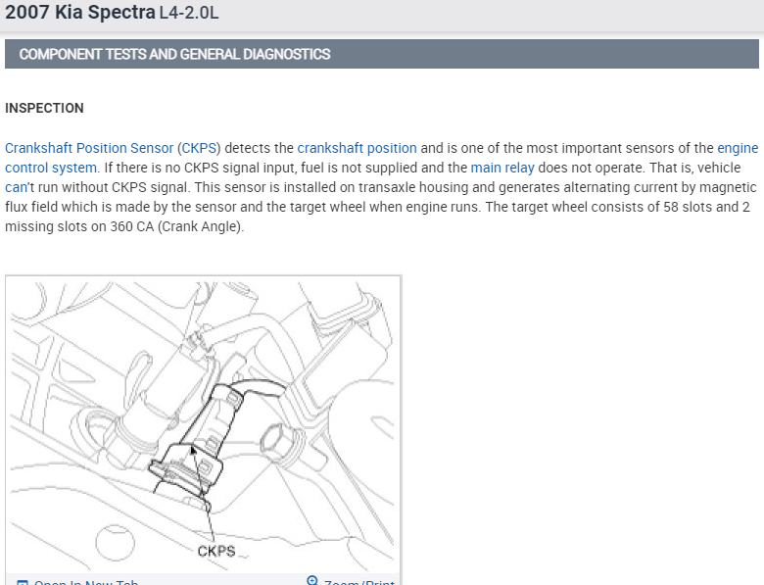Open the main relay link
Image resolution: width=764 pixels, height=585 pixels.
502,168
